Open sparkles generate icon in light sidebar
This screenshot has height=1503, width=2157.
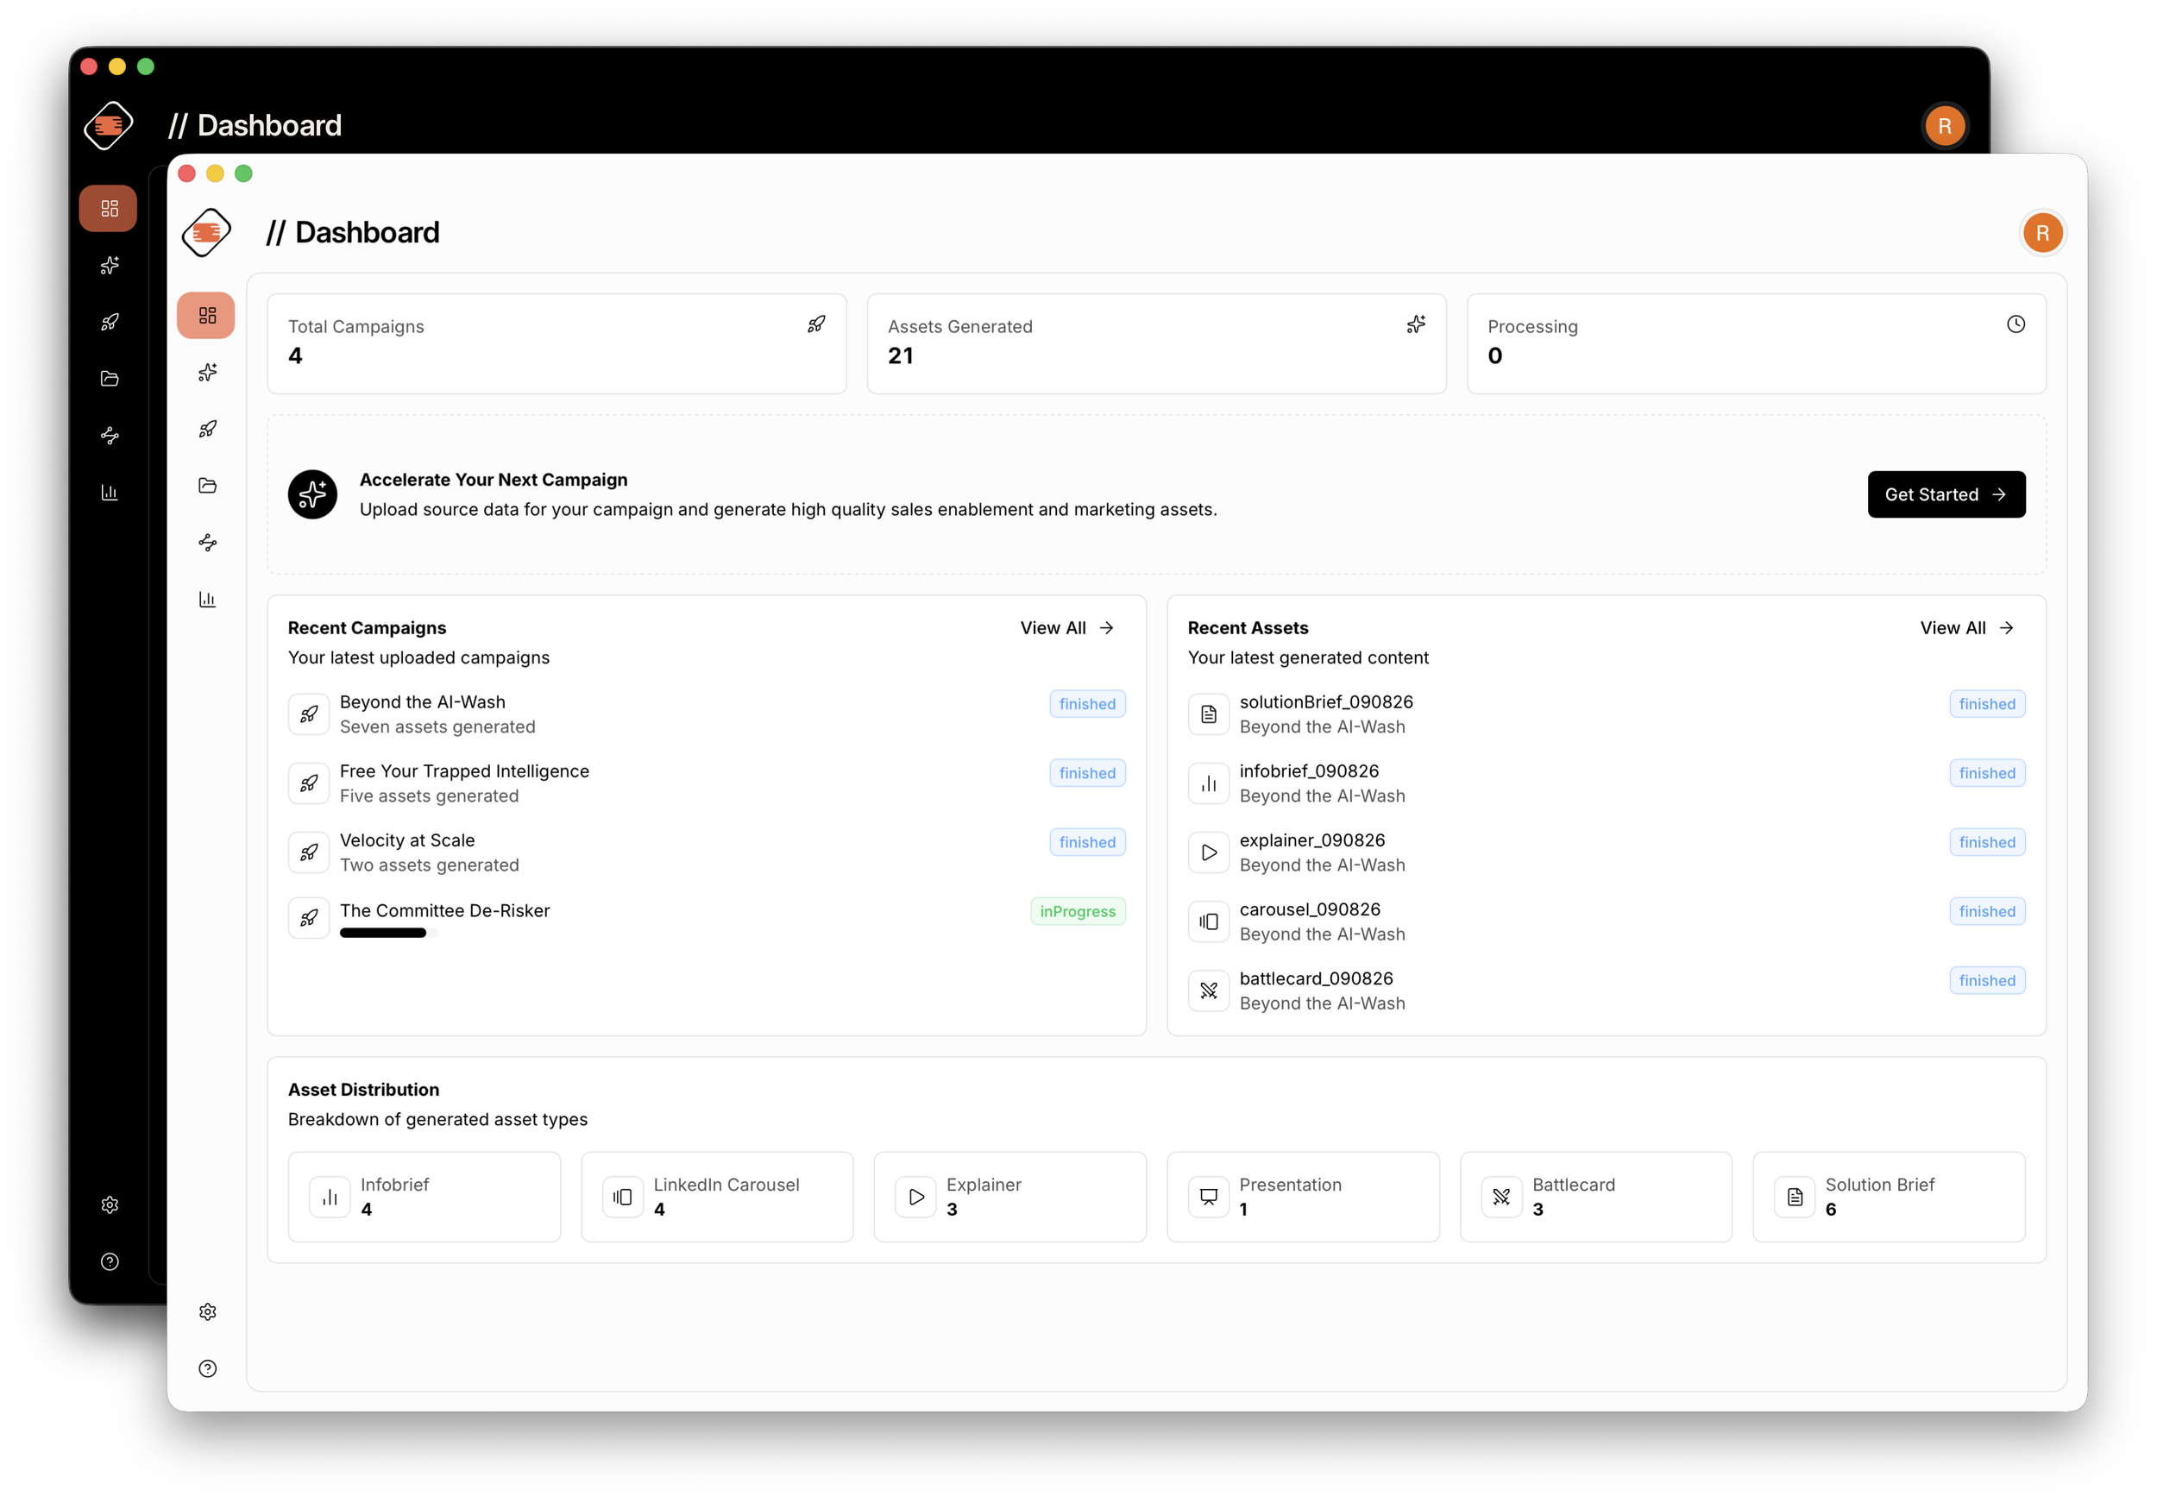point(208,373)
